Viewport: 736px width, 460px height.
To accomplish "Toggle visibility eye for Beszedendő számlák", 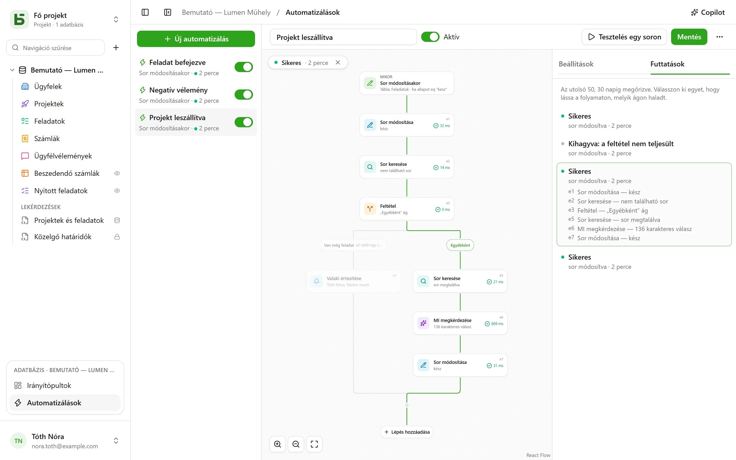I will (x=117, y=174).
